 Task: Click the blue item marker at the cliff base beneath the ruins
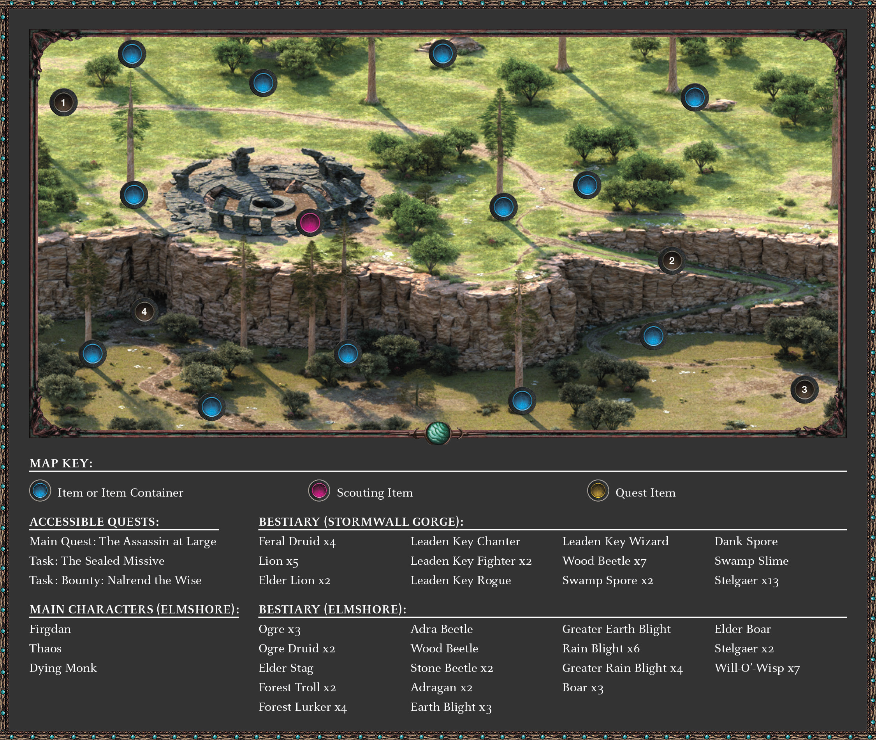348,354
